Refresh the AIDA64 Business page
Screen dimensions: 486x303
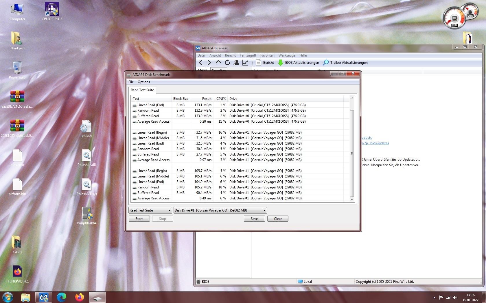point(227,63)
